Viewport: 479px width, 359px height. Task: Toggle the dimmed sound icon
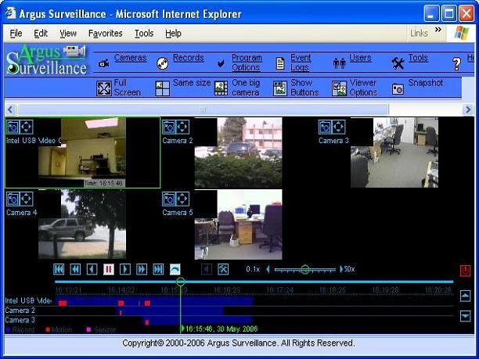click(207, 269)
